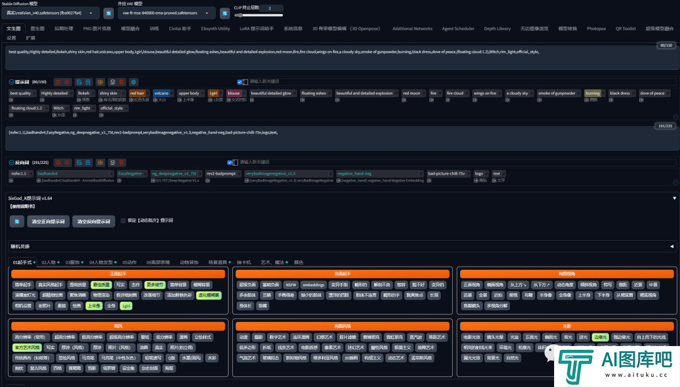Collapse the 提示词 section chevron
This screenshot has width=680, height=387.
pos(11,82)
